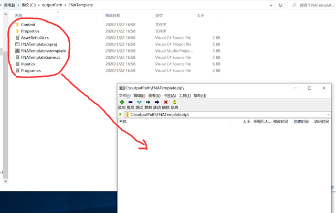Expand the outputPath breadcrumb chevron
The width and height of the screenshot is (336, 213).
(65, 5)
